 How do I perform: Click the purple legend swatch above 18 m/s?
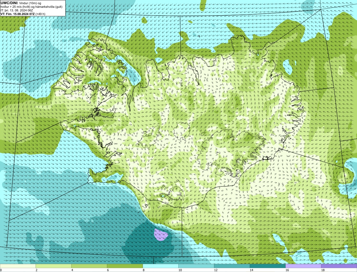pyautogui.click(x=339, y=266)
